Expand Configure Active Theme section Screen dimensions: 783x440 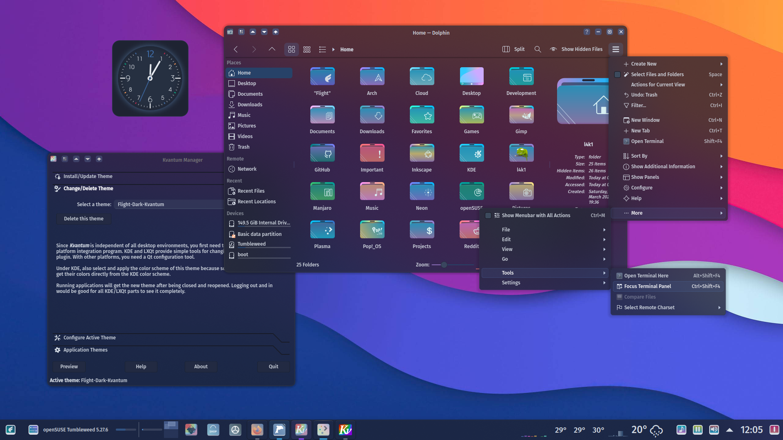(x=170, y=338)
